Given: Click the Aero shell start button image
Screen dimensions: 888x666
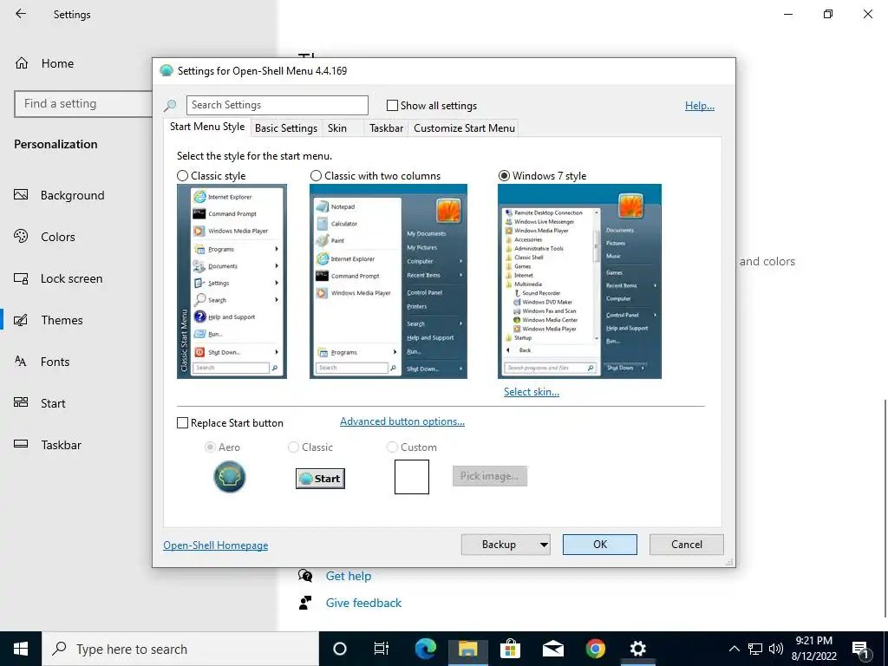Looking at the screenshot, I should tap(229, 477).
